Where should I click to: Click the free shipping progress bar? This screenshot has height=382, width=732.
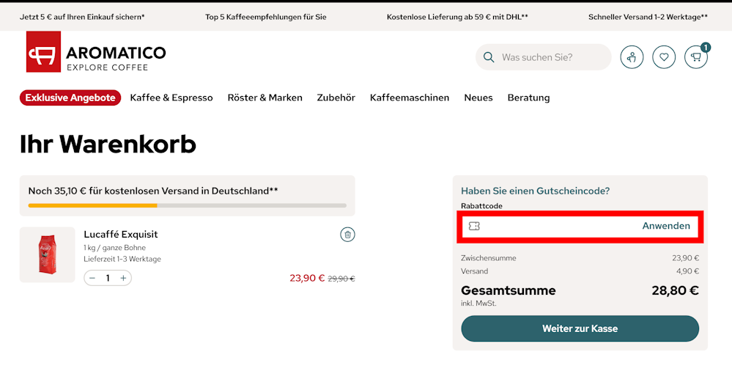coord(187,205)
